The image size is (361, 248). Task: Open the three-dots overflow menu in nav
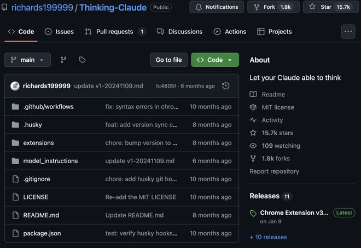[x=348, y=32]
